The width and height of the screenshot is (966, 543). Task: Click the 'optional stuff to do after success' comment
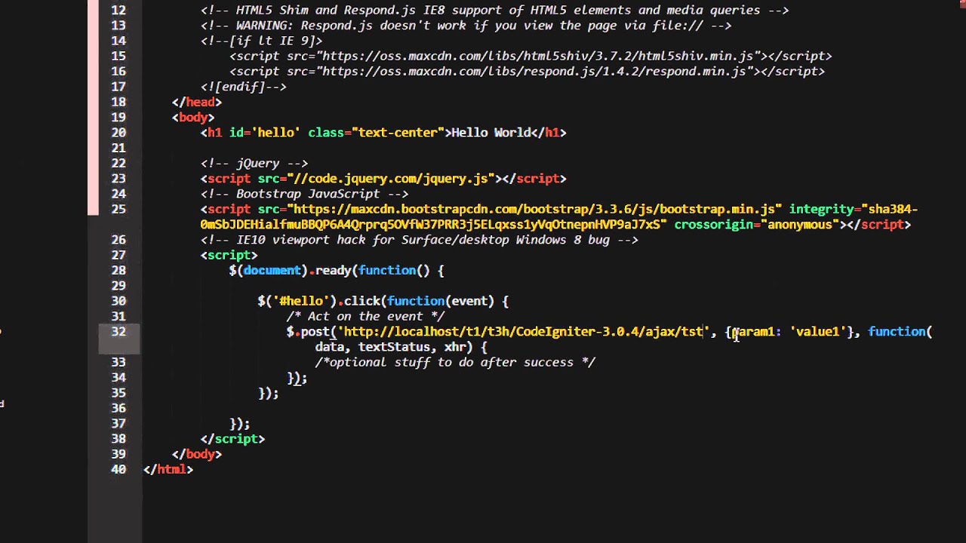(x=455, y=362)
